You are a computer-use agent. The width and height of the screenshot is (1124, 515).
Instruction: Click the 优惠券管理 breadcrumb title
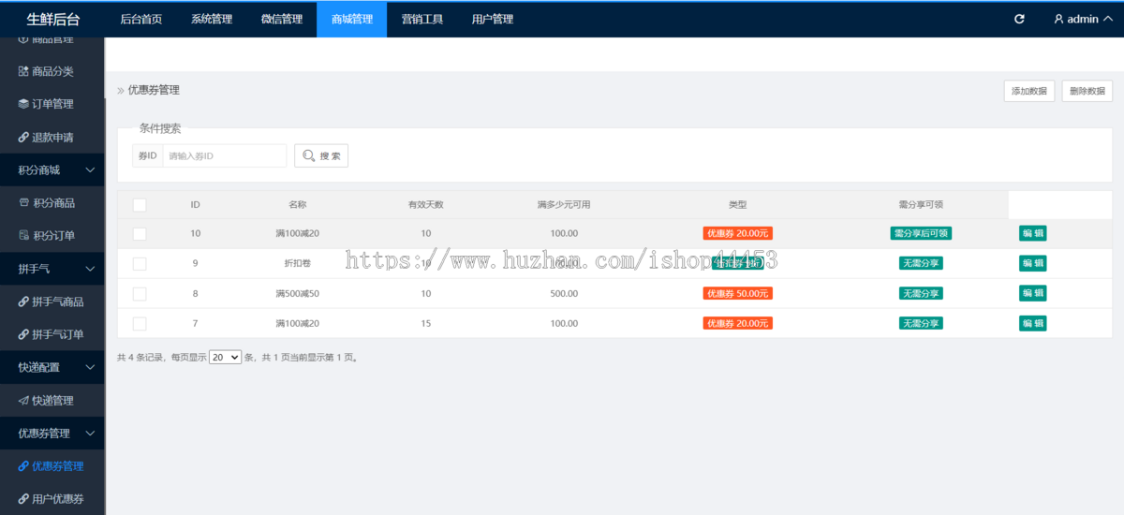tap(154, 91)
